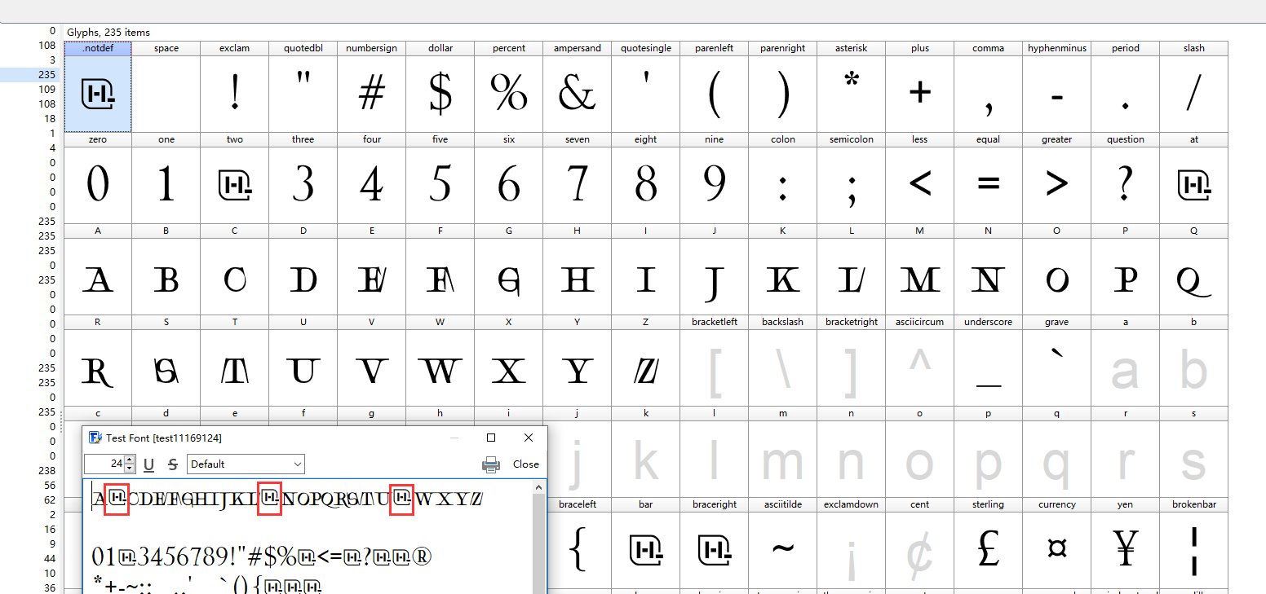The image size is (1266, 594).
Task: Select the exclam glyph cell
Action: [235, 87]
